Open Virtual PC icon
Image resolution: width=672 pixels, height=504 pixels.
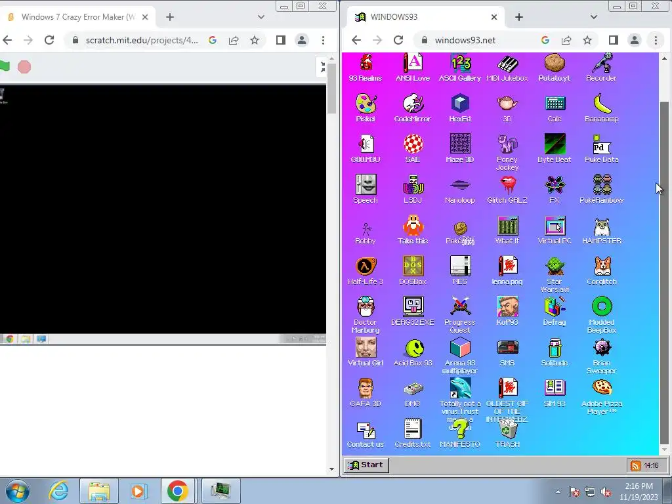click(554, 230)
